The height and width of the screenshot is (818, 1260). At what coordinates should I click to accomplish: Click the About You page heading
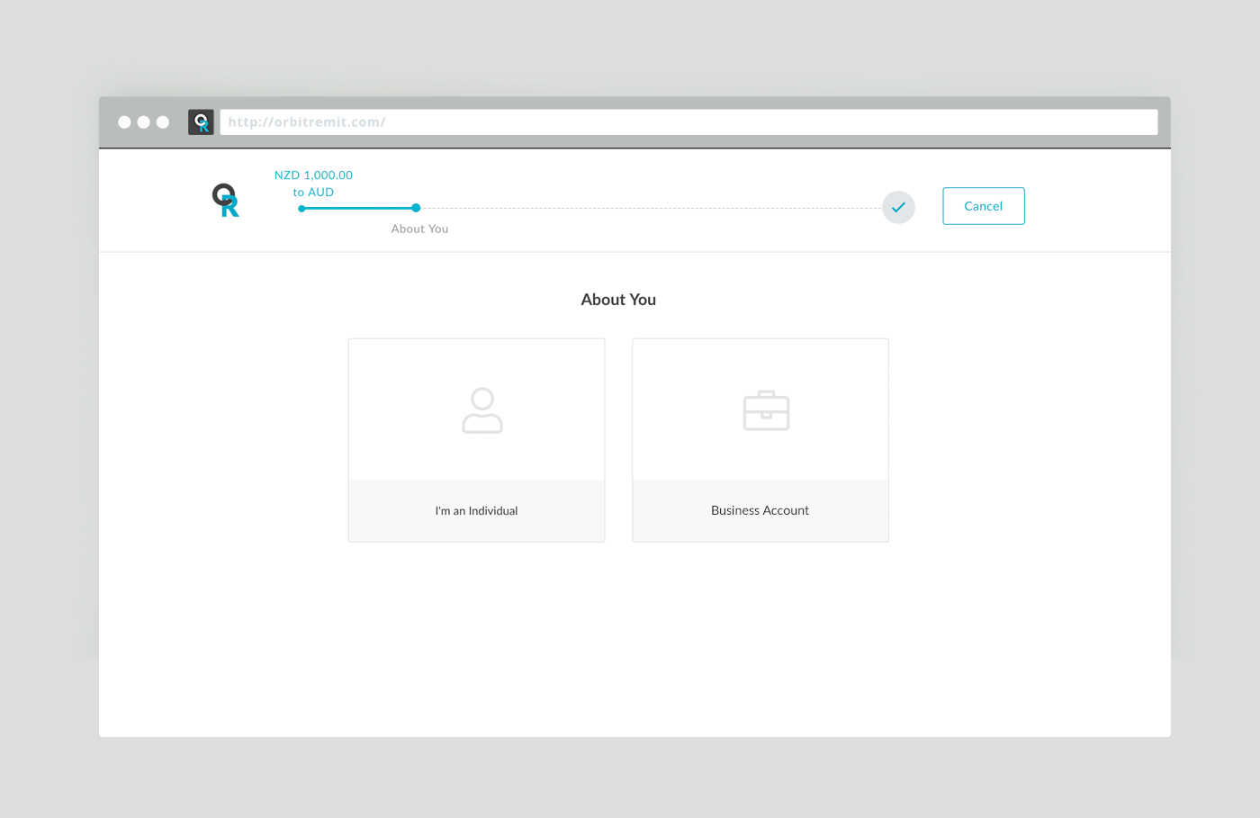[618, 299]
